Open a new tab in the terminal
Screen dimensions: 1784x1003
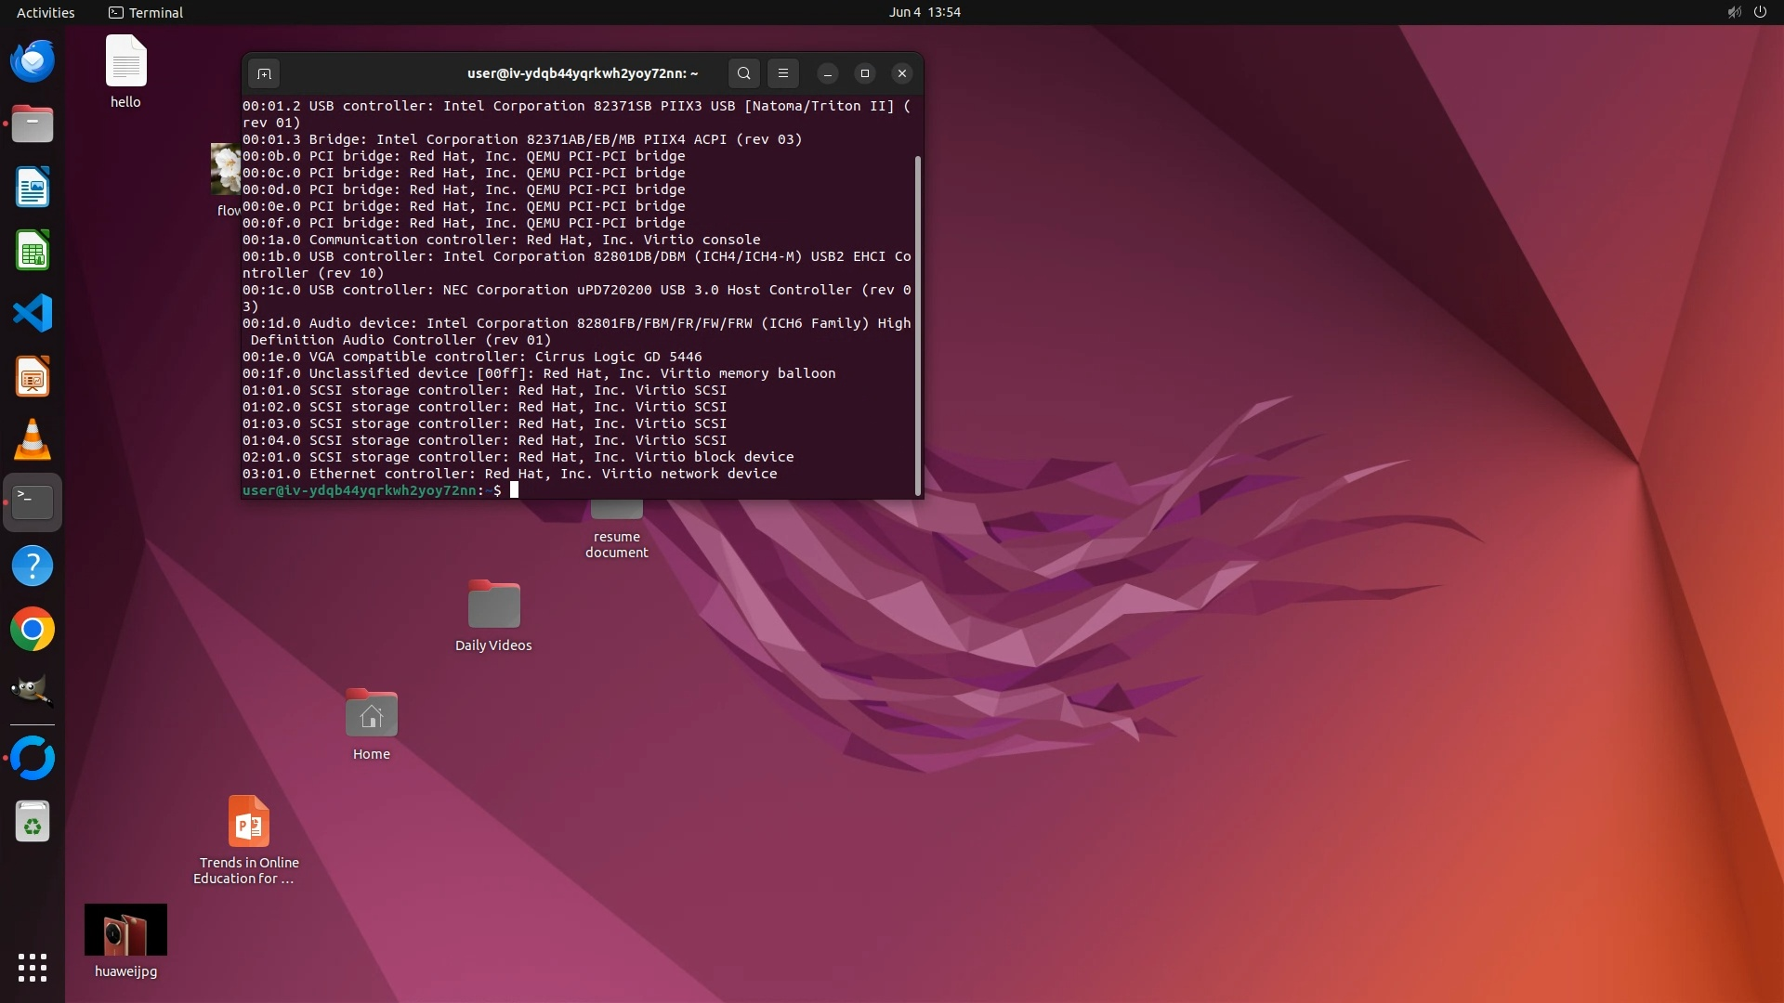tap(264, 73)
